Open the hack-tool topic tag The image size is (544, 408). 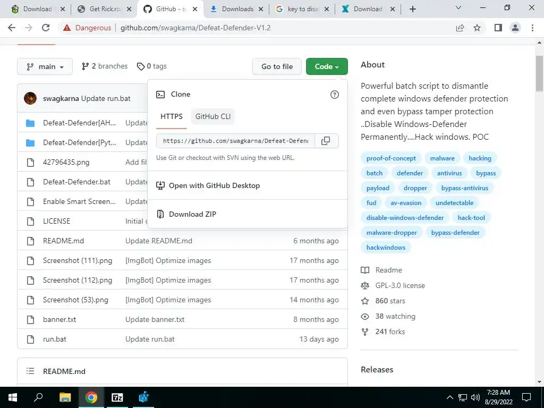pyautogui.click(x=471, y=217)
